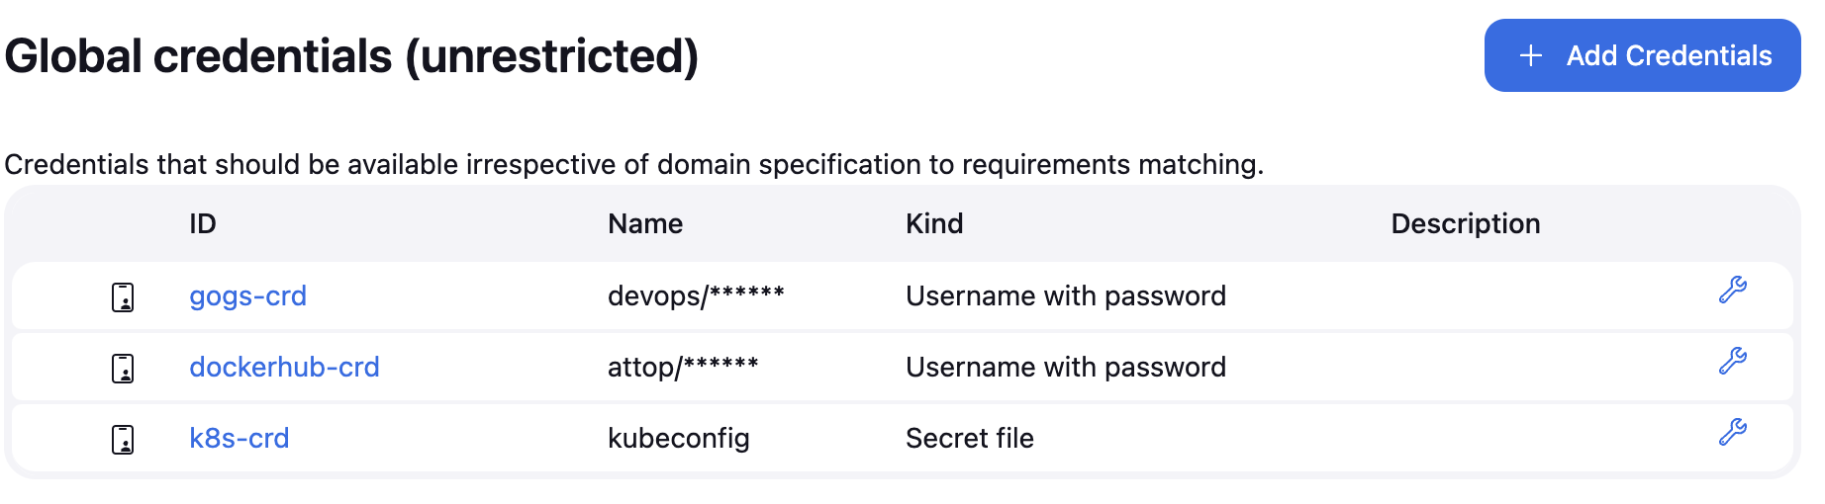This screenshot has width=1825, height=504.
Task: Click the Kind column header
Action: (933, 223)
